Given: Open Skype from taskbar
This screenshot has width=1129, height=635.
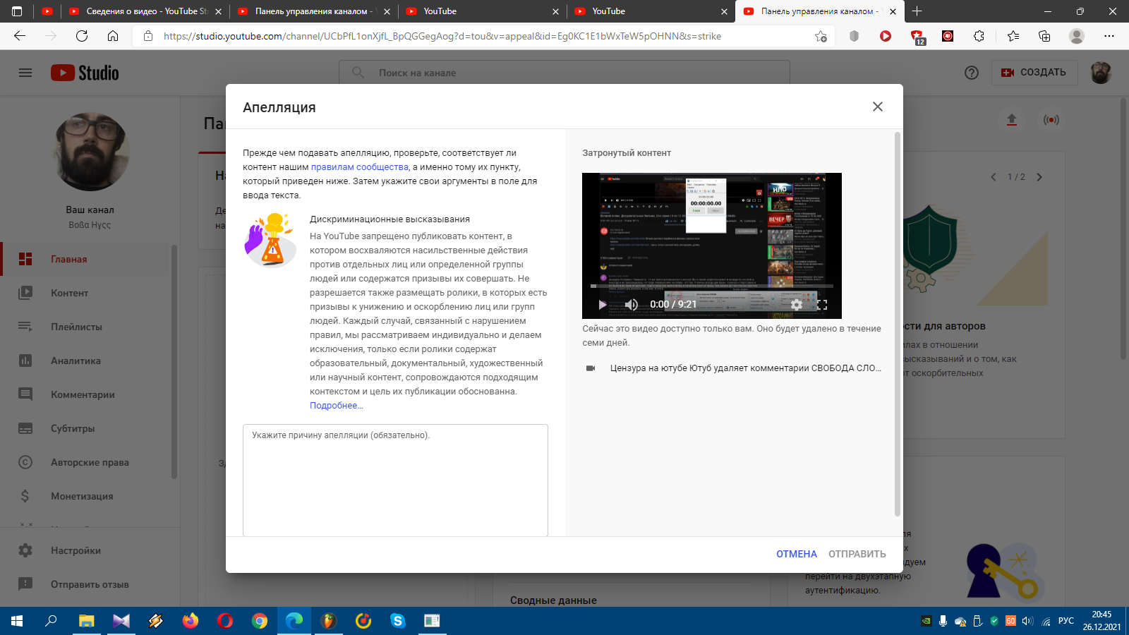Looking at the screenshot, I should pos(397,621).
